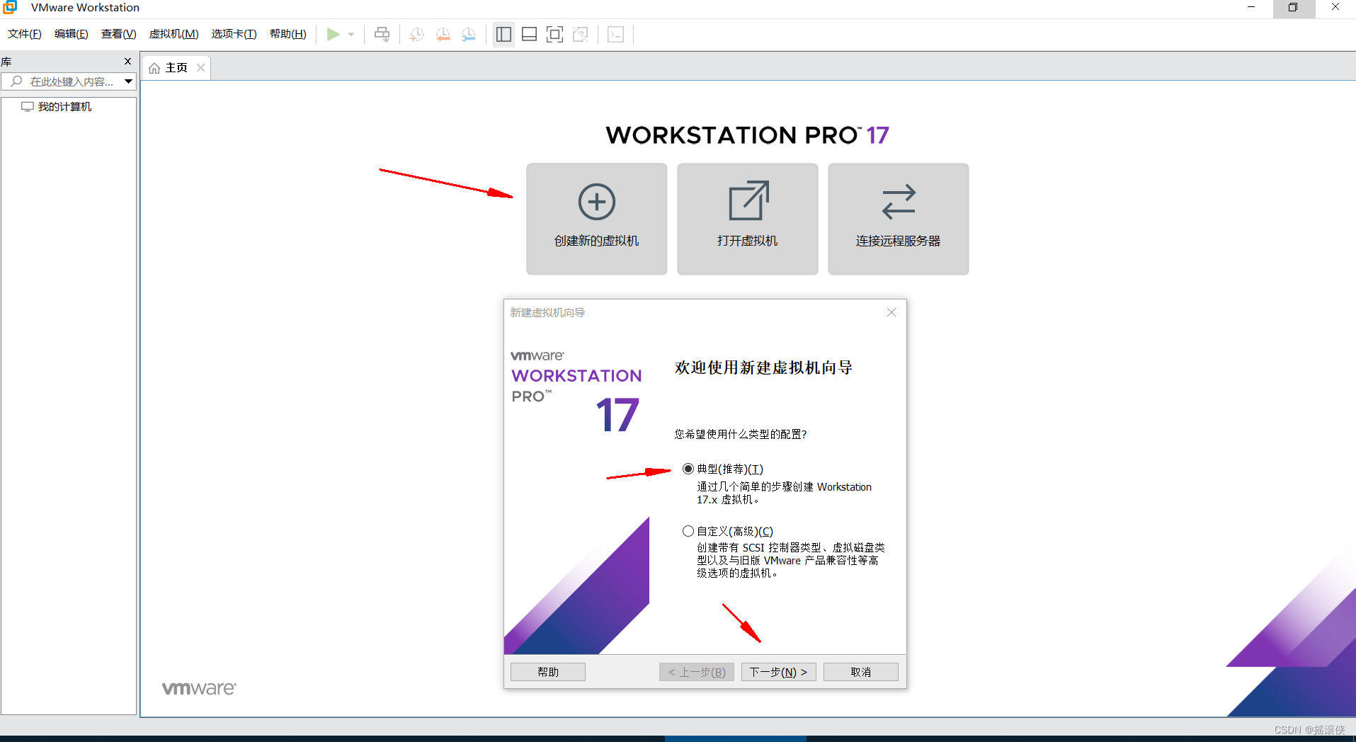The image size is (1356, 742).
Task: Click the 连接远程服务器 label
Action: coord(898,241)
